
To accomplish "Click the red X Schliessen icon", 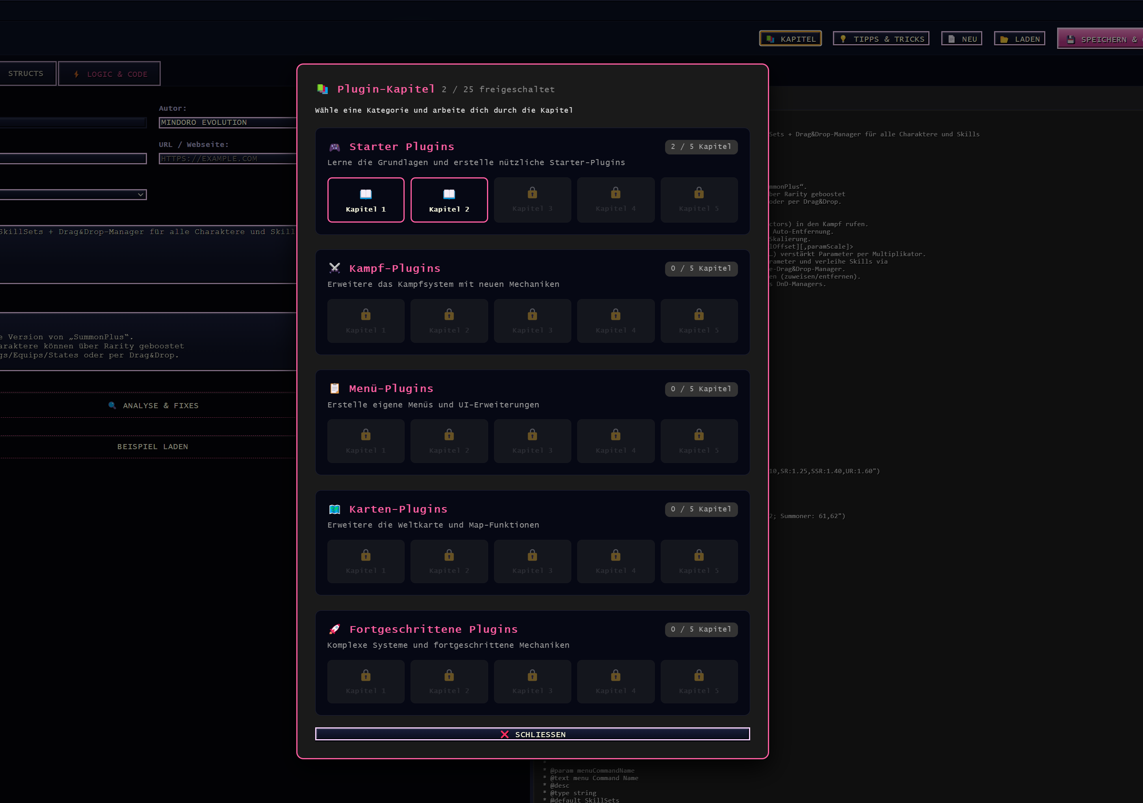I will tap(504, 734).
